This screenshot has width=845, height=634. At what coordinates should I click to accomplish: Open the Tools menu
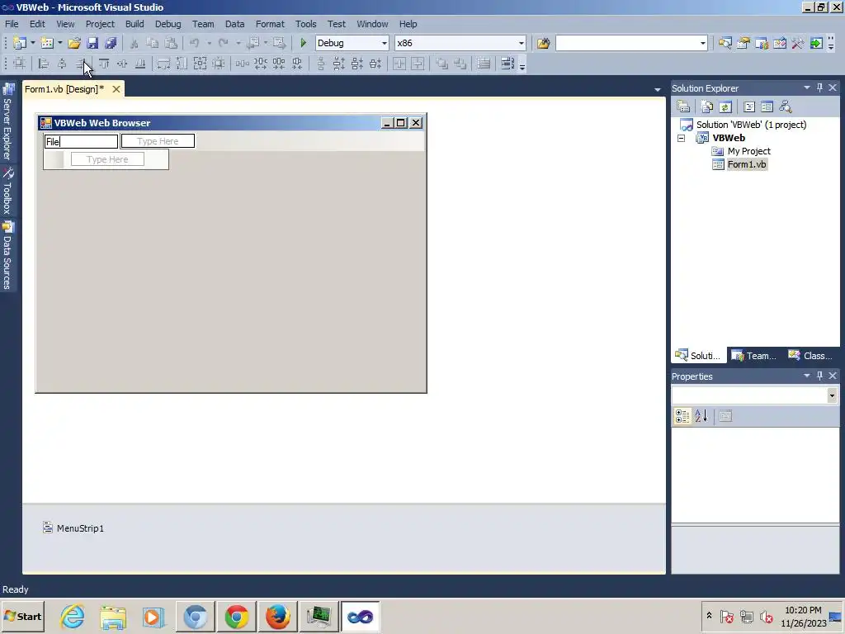(305, 24)
